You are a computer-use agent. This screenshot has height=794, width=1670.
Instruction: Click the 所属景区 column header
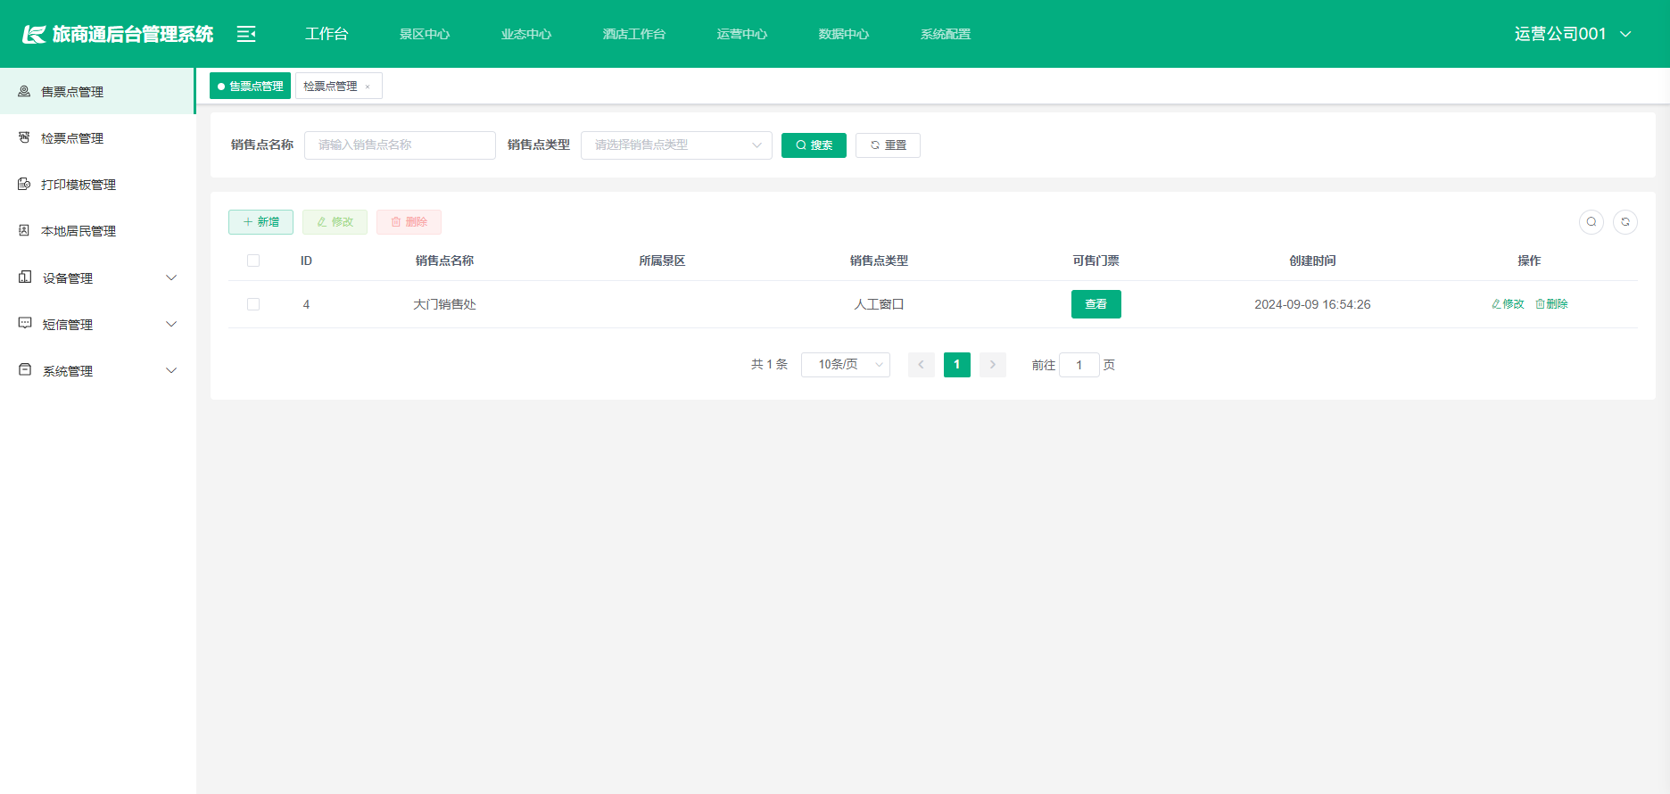(662, 261)
